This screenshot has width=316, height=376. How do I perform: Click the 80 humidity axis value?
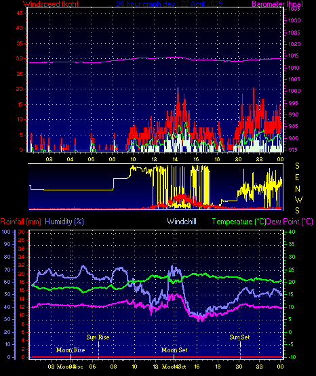tap(7, 257)
